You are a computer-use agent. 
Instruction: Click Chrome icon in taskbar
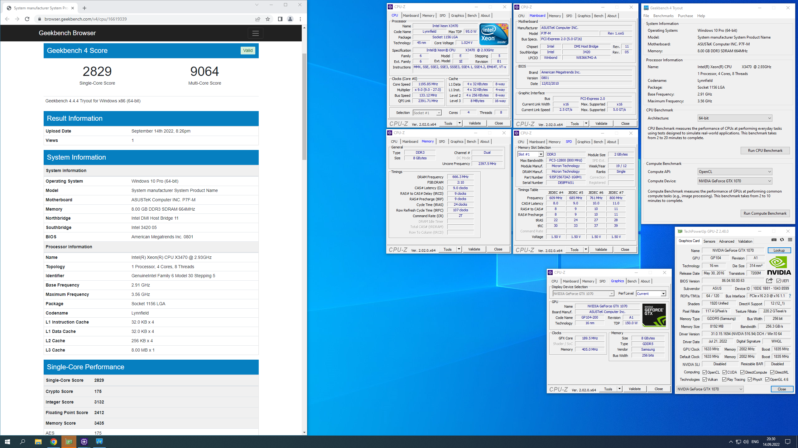53,441
